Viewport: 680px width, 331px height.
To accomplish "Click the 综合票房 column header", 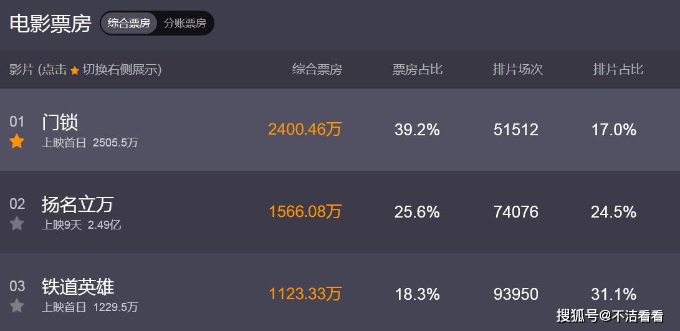I will (x=317, y=69).
